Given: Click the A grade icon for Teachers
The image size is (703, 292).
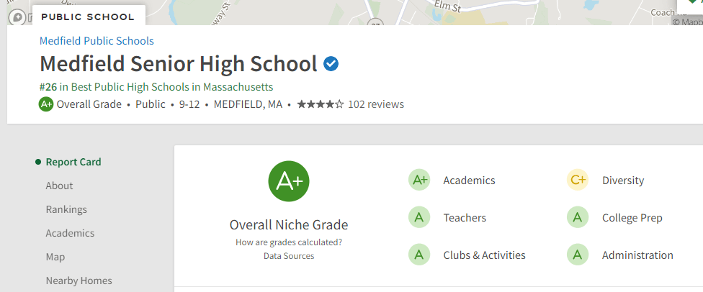Looking at the screenshot, I should 419,218.
